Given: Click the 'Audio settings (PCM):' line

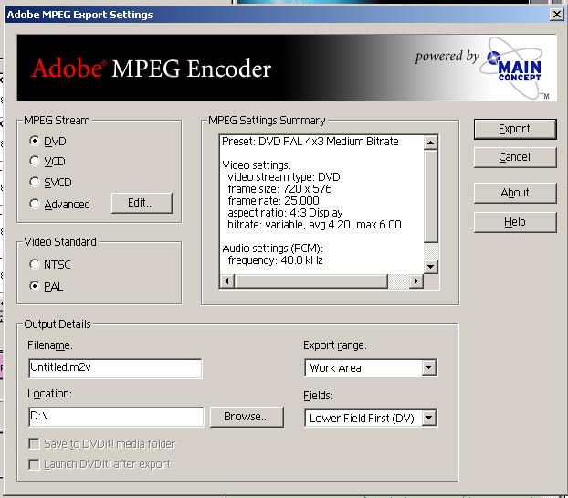Looking at the screenshot, I should tap(272, 249).
